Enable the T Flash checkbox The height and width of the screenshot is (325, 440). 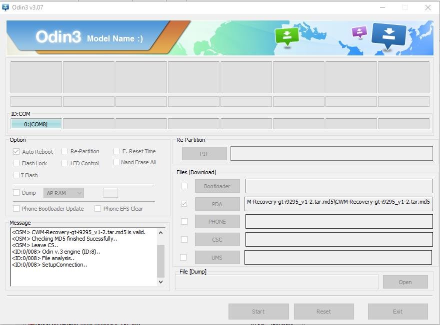[16, 175]
